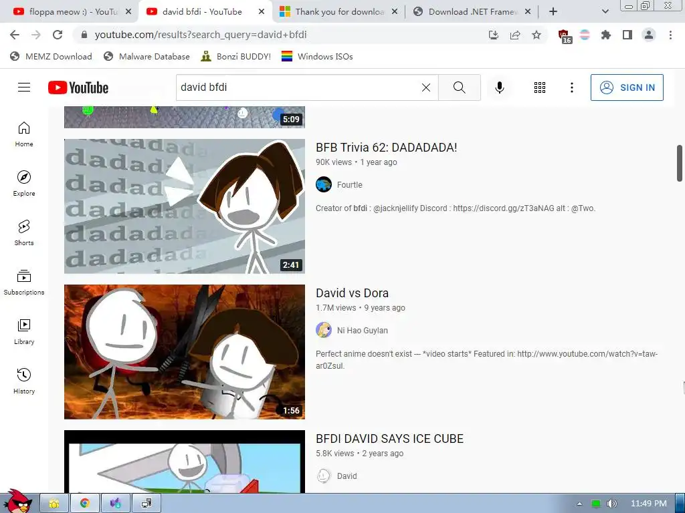Open the Bonzi BUDDY! bookmark
The image size is (685, 513).
click(236, 56)
